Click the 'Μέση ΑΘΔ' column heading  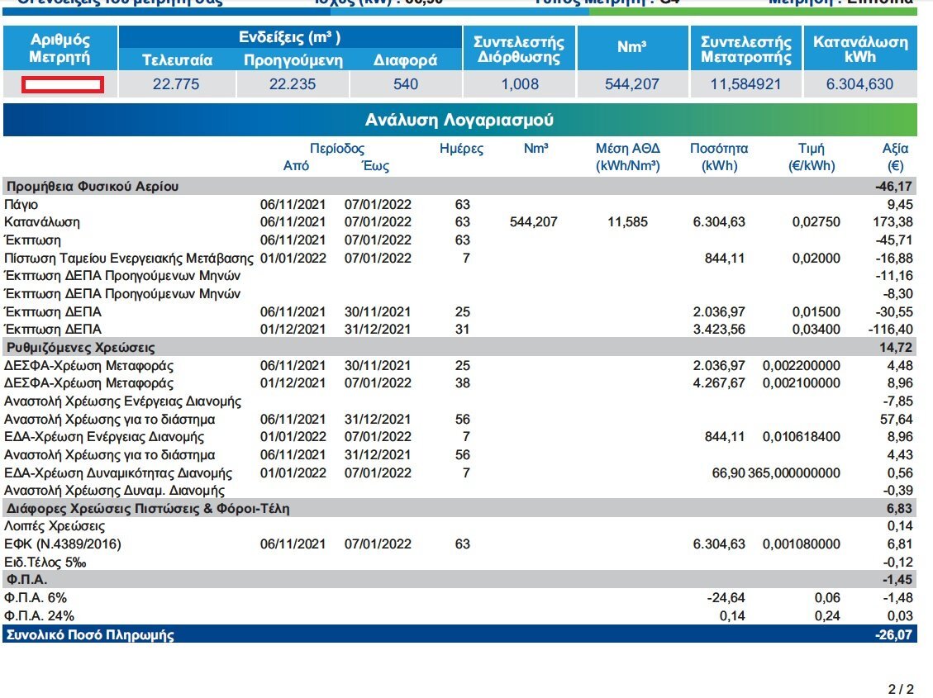628,157
